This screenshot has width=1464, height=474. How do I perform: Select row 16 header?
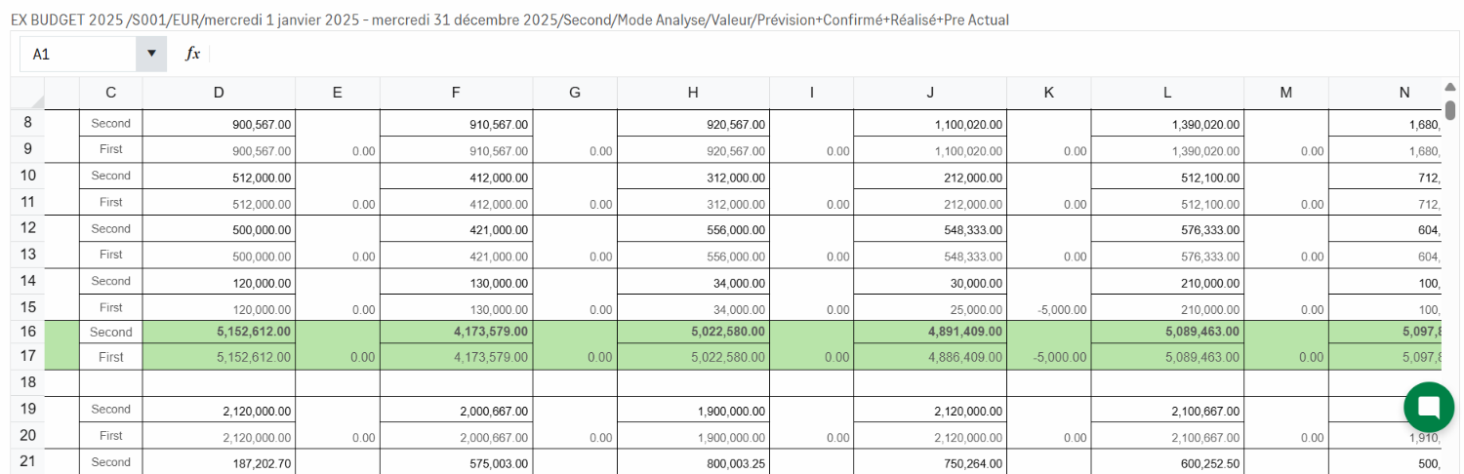click(x=27, y=332)
